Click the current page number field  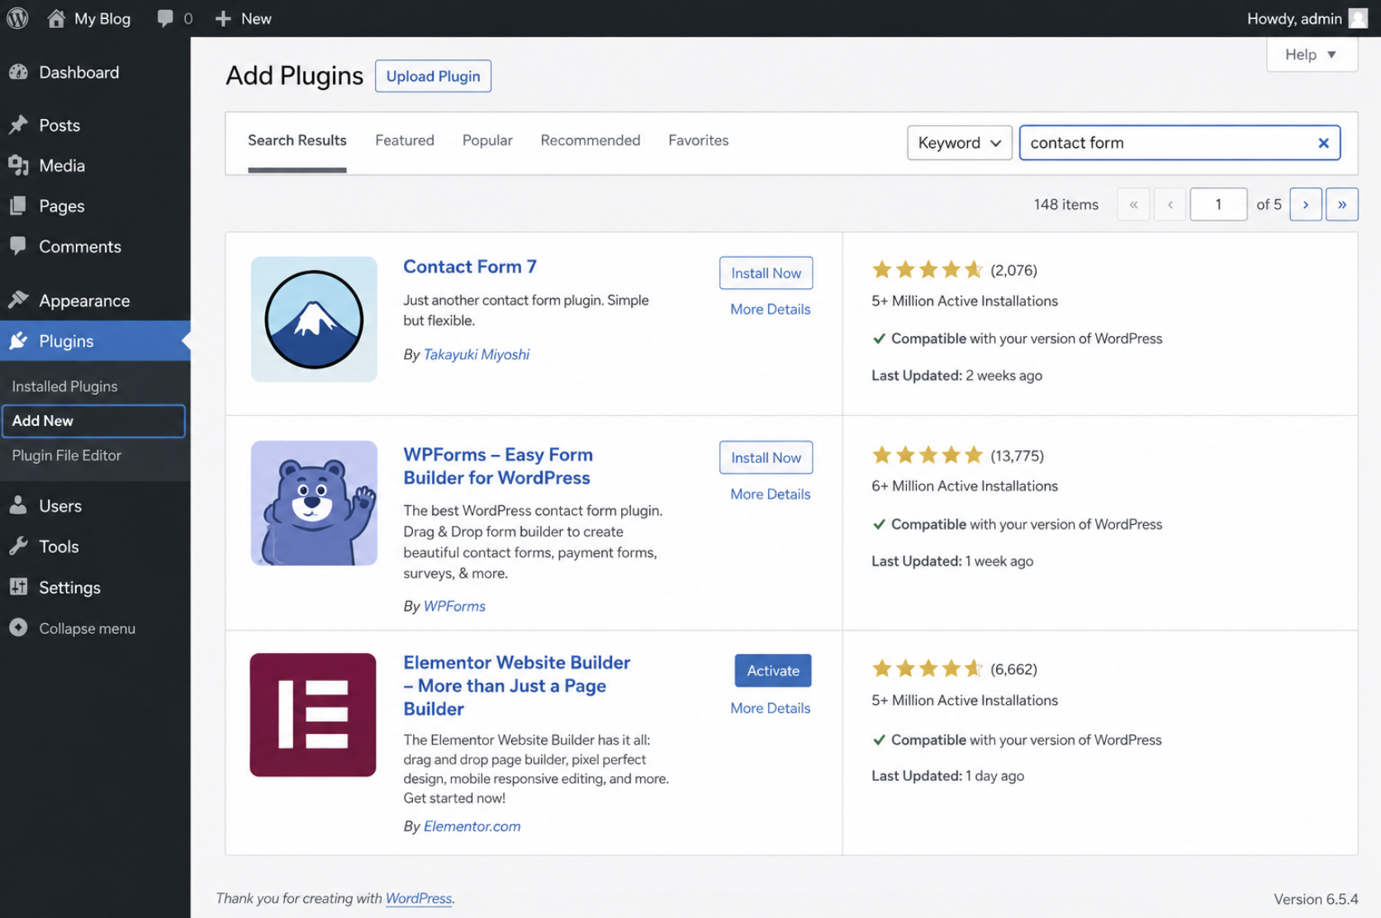click(x=1218, y=204)
